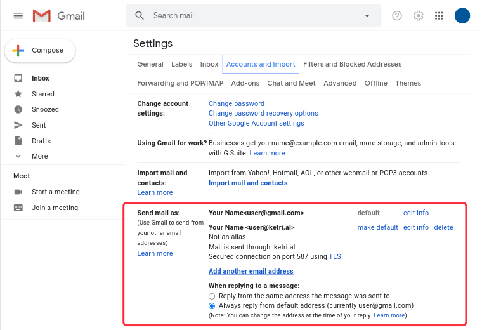Click edit info for user@ketri.al
The width and height of the screenshot is (482, 330).
pyautogui.click(x=416, y=227)
